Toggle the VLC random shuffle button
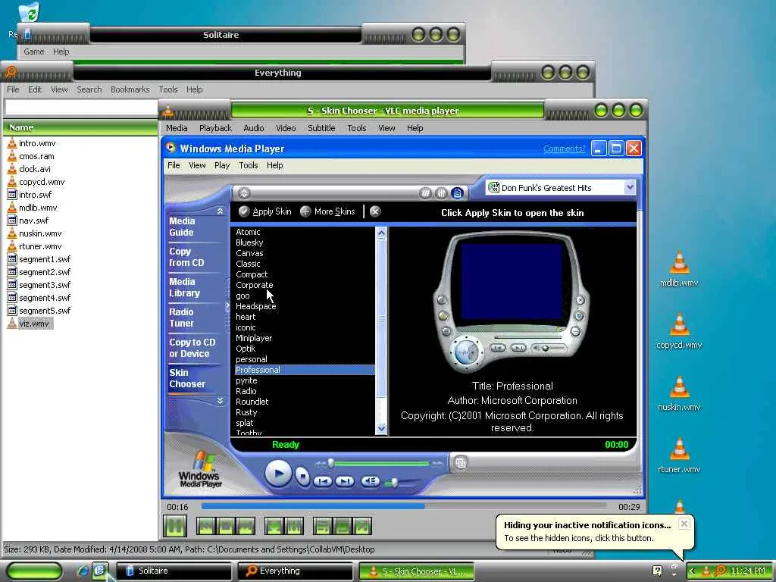This screenshot has width=776, height=582. 361,526
